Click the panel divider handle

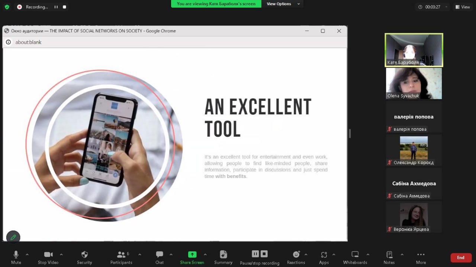[350, 133]
